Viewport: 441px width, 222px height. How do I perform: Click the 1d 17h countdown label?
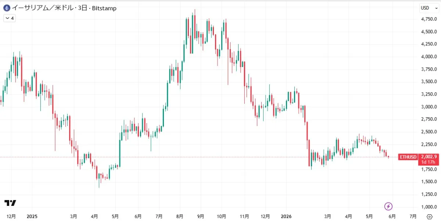click(428, 162)
